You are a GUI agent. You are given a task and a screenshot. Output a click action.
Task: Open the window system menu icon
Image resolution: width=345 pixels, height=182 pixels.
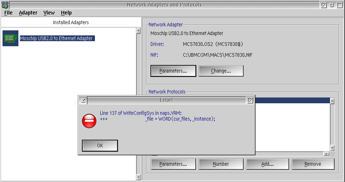pyautogui.click(x=5, y=5)
